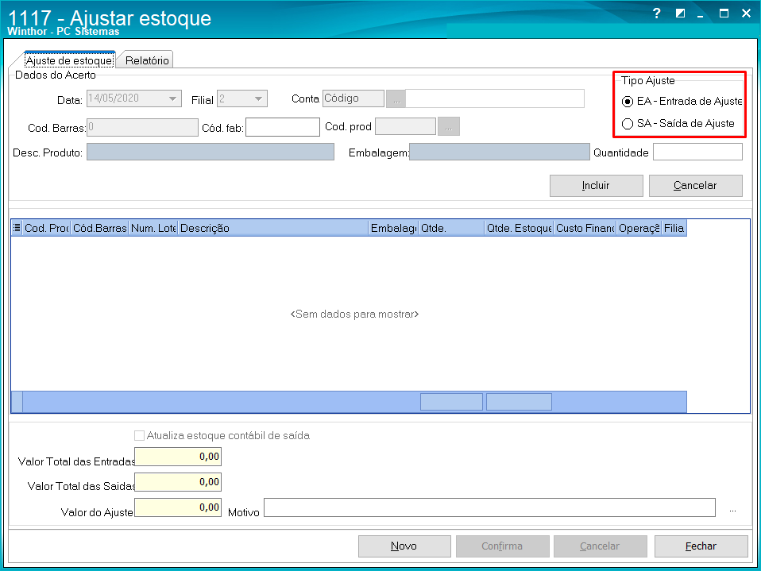The width and height of the screenshot is (761, 571).
Task: Click the Motivo text field
Action: click(489, 507)
